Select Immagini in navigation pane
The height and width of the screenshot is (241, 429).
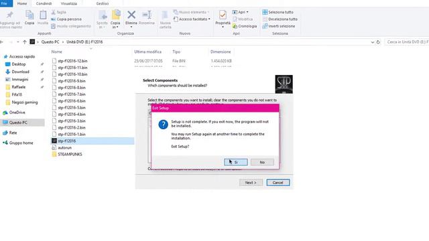point(19,80)
